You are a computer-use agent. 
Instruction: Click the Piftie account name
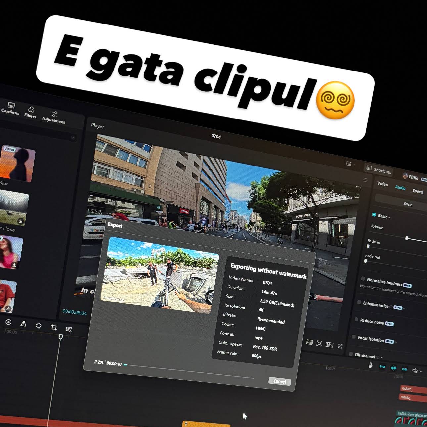pos(413,177)
